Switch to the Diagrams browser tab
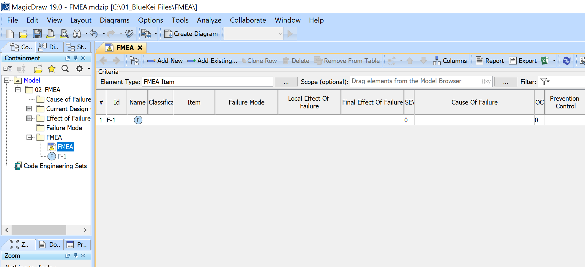The width and height of the screenshot is (585, 267). 49,47
